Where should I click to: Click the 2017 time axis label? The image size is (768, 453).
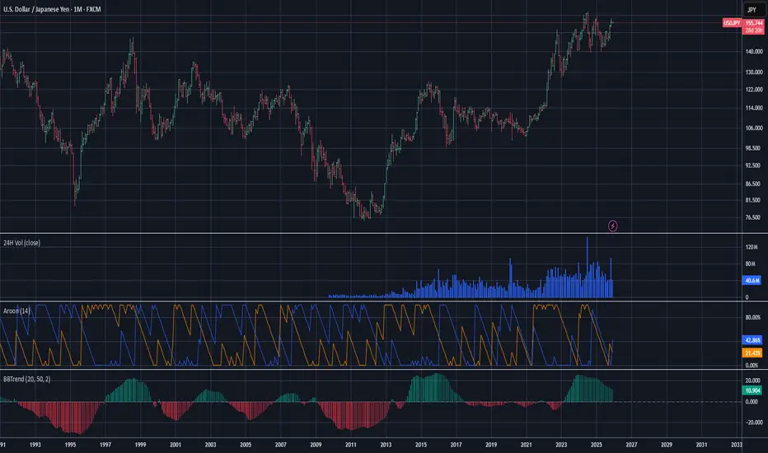point(456,445)
